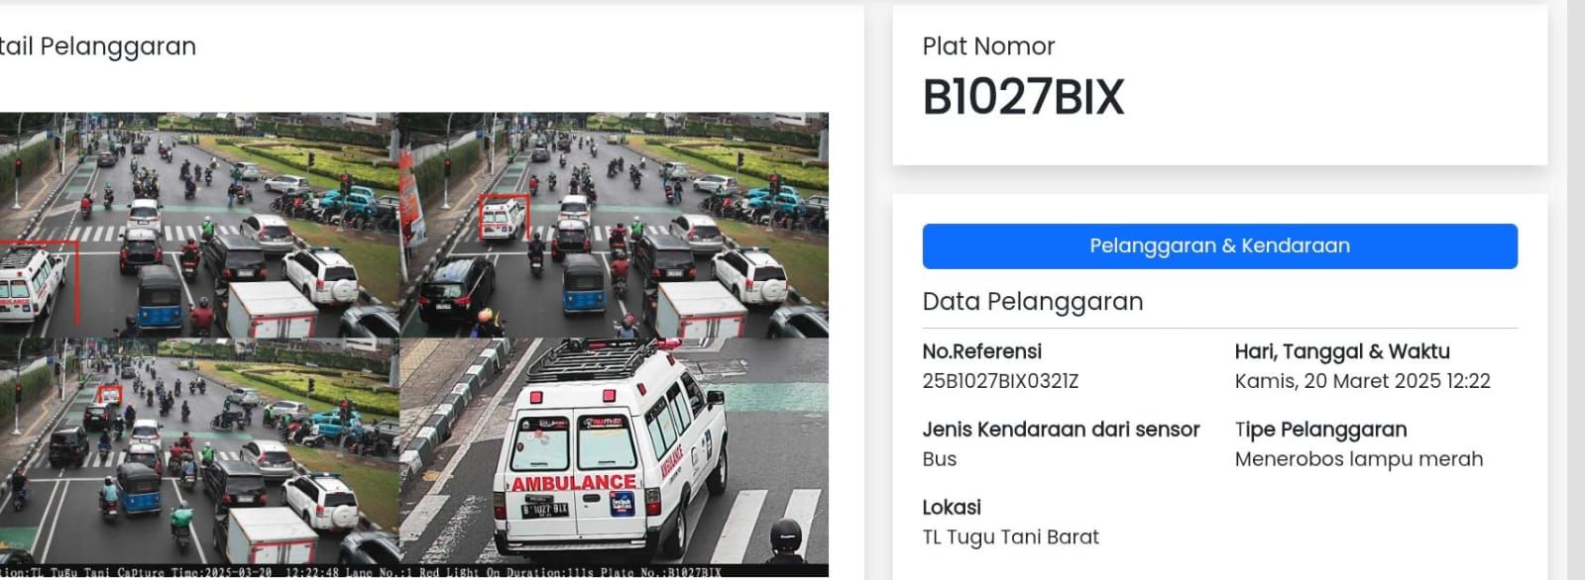Click the page scrollbar on the right edge
Viewport: 1585px width, 580px height.
[x=1576, y=290]
